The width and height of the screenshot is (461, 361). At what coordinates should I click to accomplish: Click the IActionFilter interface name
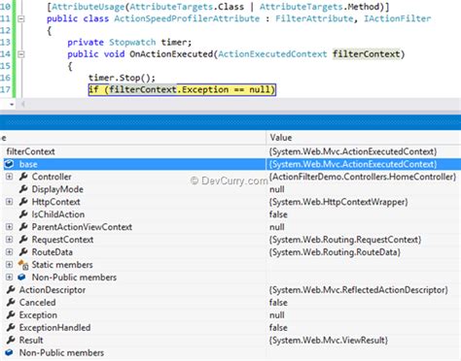(398, 18)
